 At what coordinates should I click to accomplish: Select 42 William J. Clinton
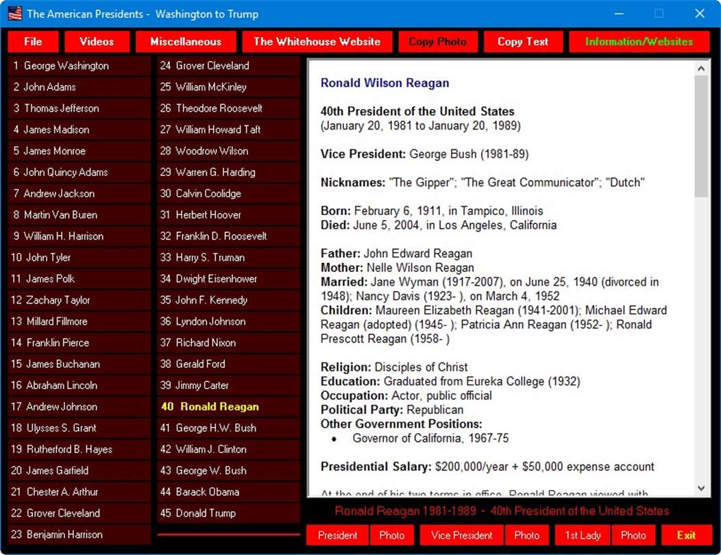228,449
